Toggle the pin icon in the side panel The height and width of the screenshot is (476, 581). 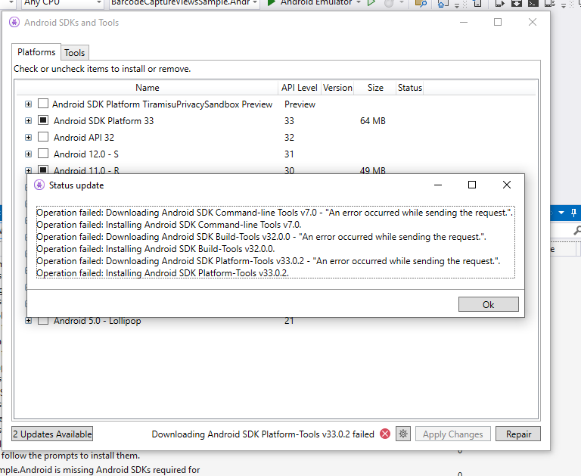tap(573, 213)
